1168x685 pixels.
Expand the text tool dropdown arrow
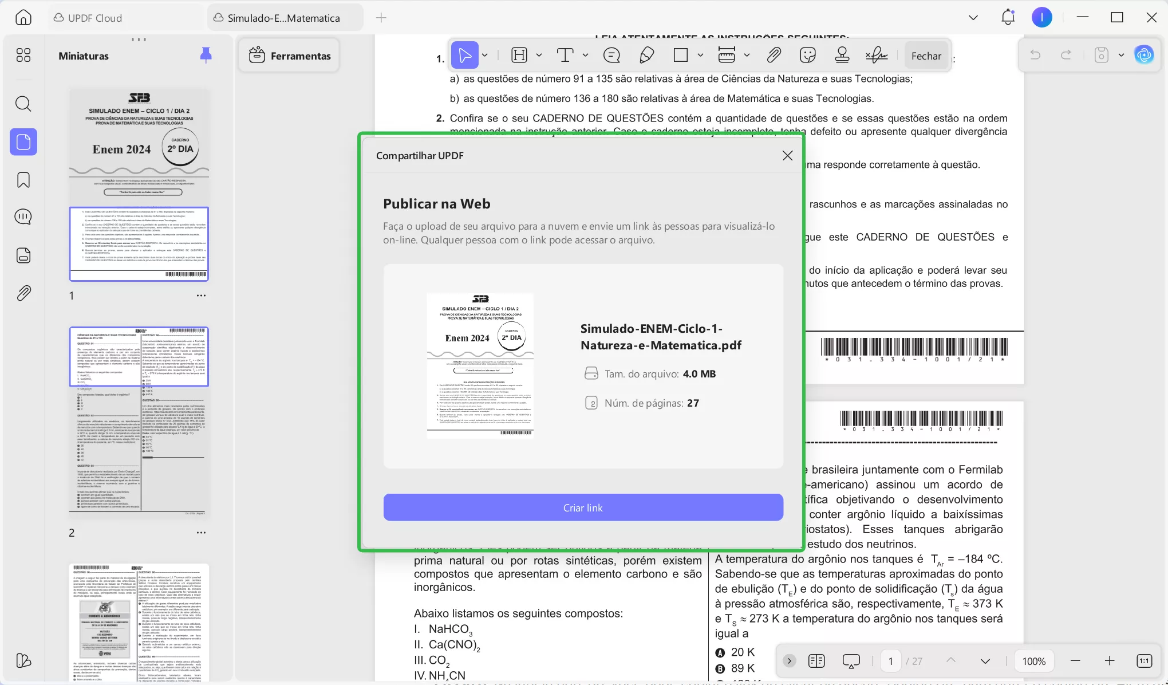click(585, 55)
